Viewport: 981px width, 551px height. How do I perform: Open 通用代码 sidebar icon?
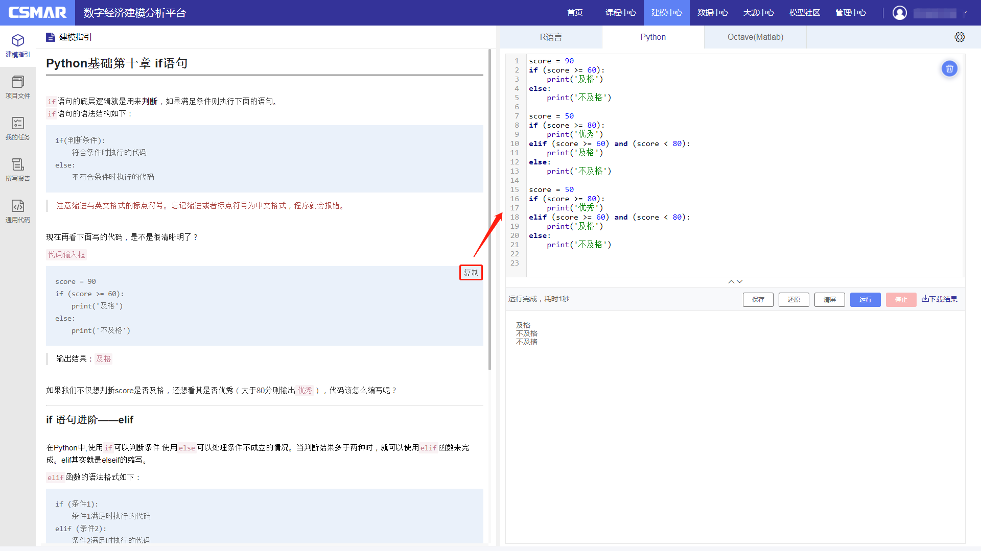click(18, 211)
